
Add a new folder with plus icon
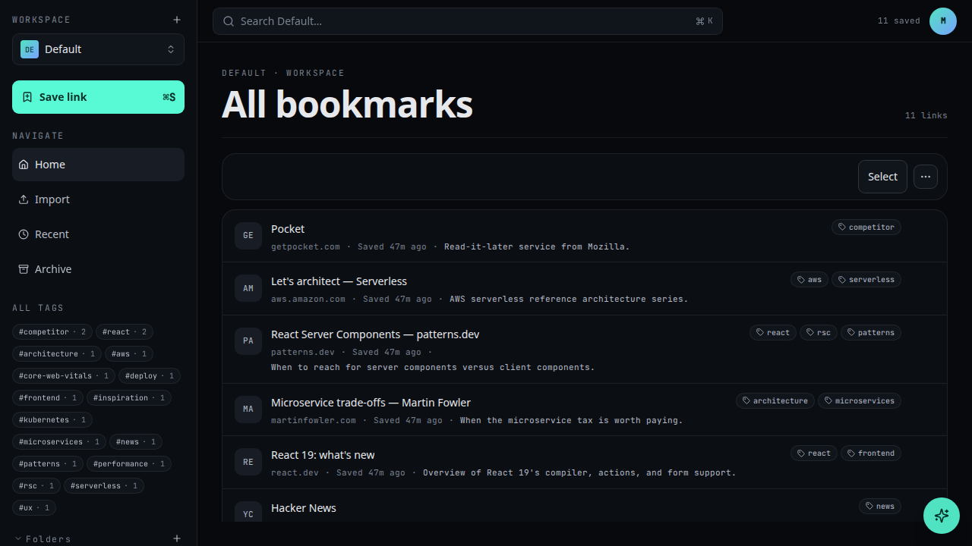point(177,538)
